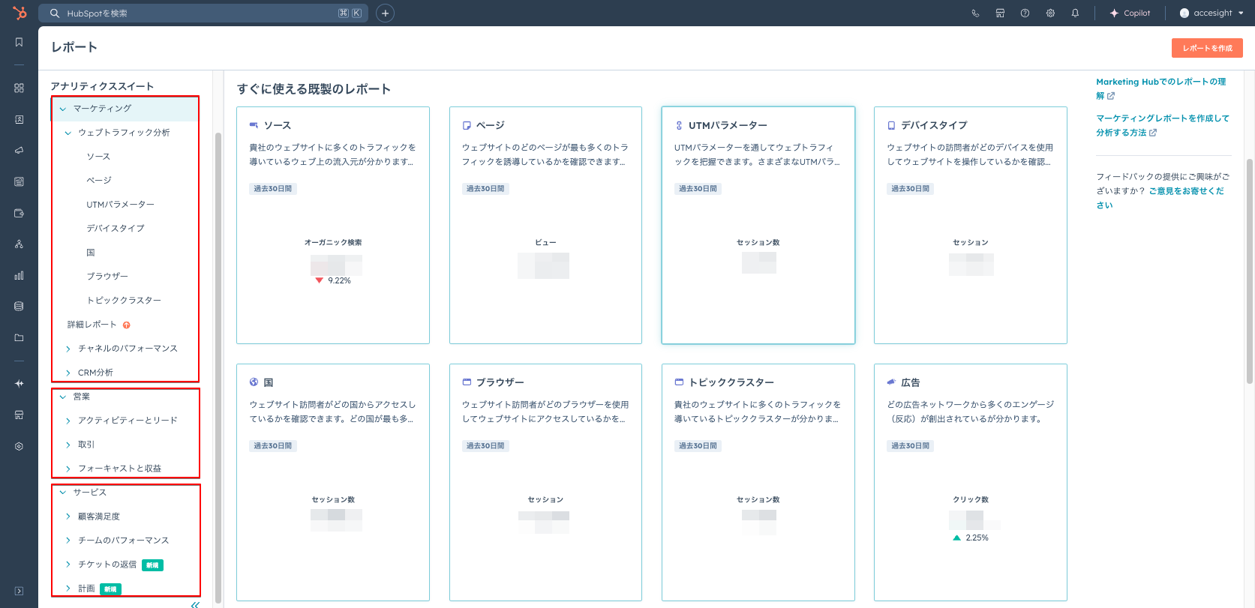The width and height of the screenshot is (1255, 608).
Task: Collapse the 営業 section
Action: pos(63,397)
